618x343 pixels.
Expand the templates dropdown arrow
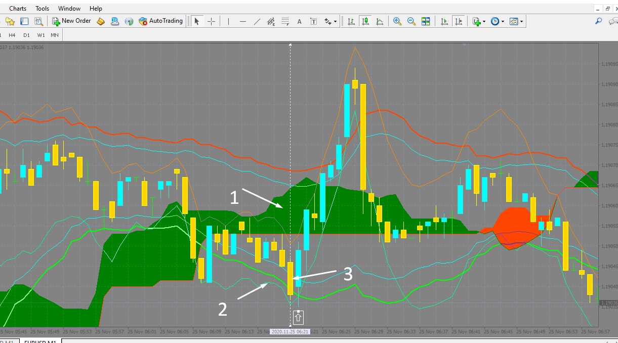(x=521, y=22)
